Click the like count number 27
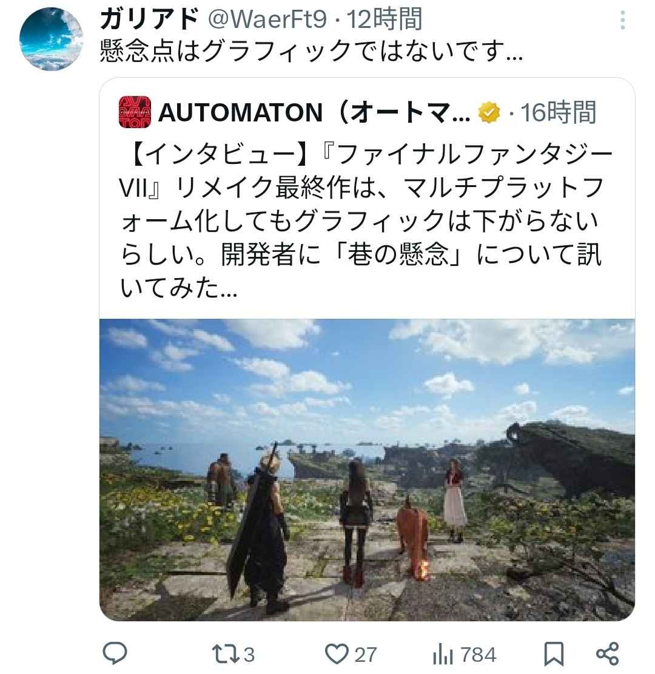The height and width of the screenshot is (674, 655). pyautogui.click(x=365, y=655)
